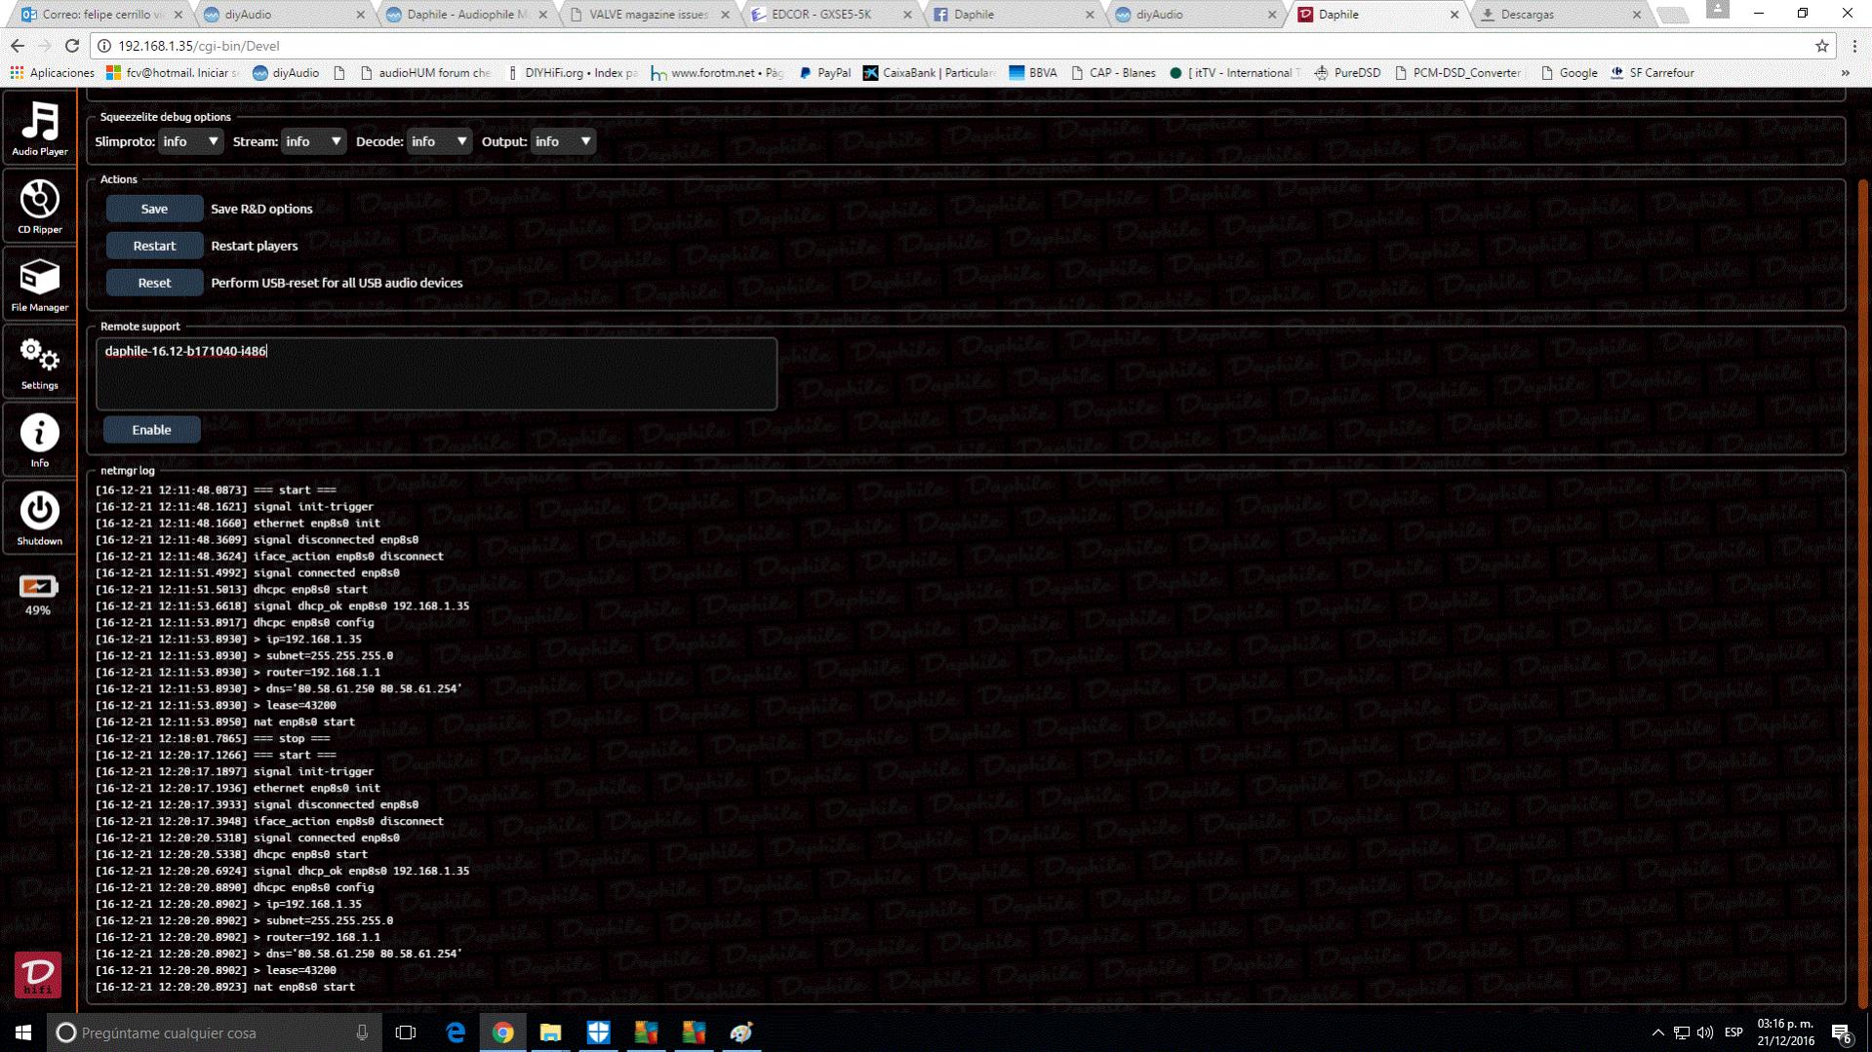
Task: Open the File Manager sidebar icon
Action: (x=39, y=284)
